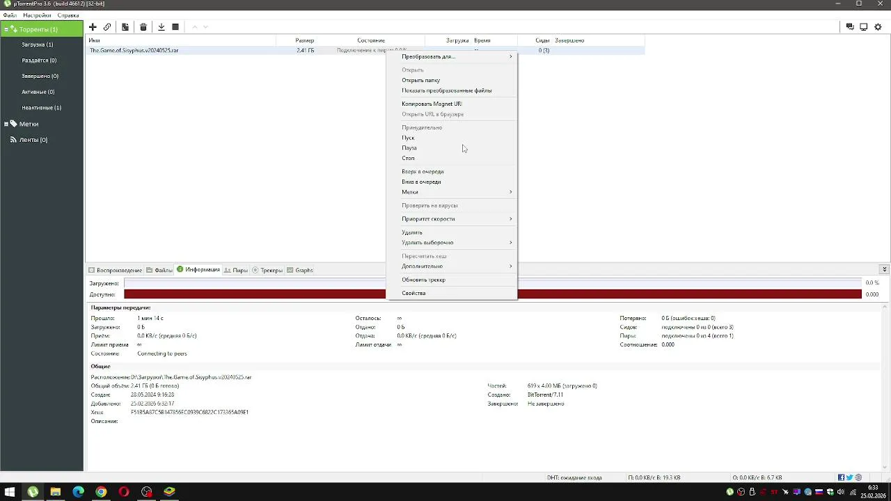Collapse the details pane with chevron button
The height and width of the screenshot is (501, 891).
pyautogui.click(x=884, y=269)
